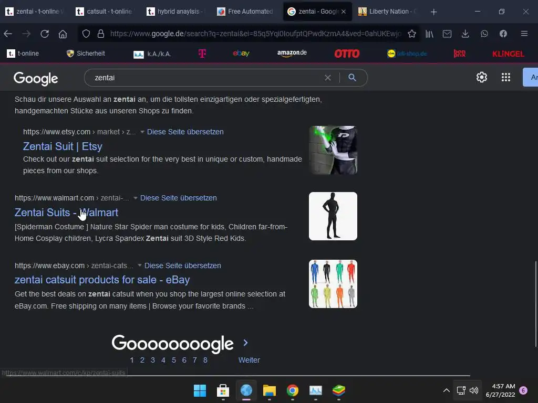Open Microsoft Store from taskbar
Image resolution: width=538 pixels, height=403 pixels.
tap(223, 390)
